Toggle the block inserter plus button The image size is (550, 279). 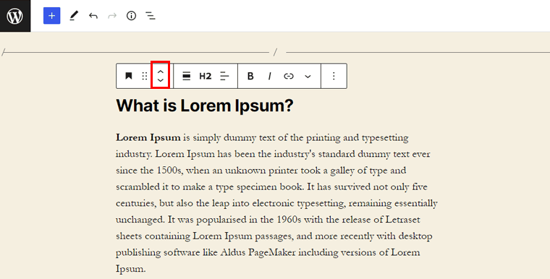[52, 16]
